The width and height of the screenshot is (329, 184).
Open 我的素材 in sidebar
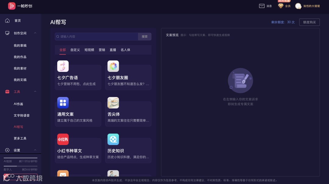tap(20, 69)
